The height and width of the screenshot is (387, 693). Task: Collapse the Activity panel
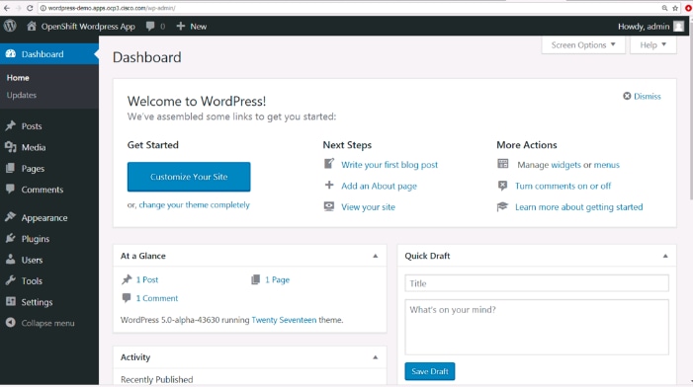376,357
